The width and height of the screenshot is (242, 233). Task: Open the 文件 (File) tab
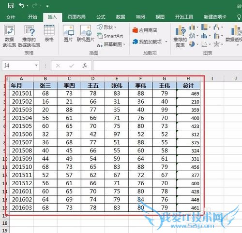(x=11, y=17)
